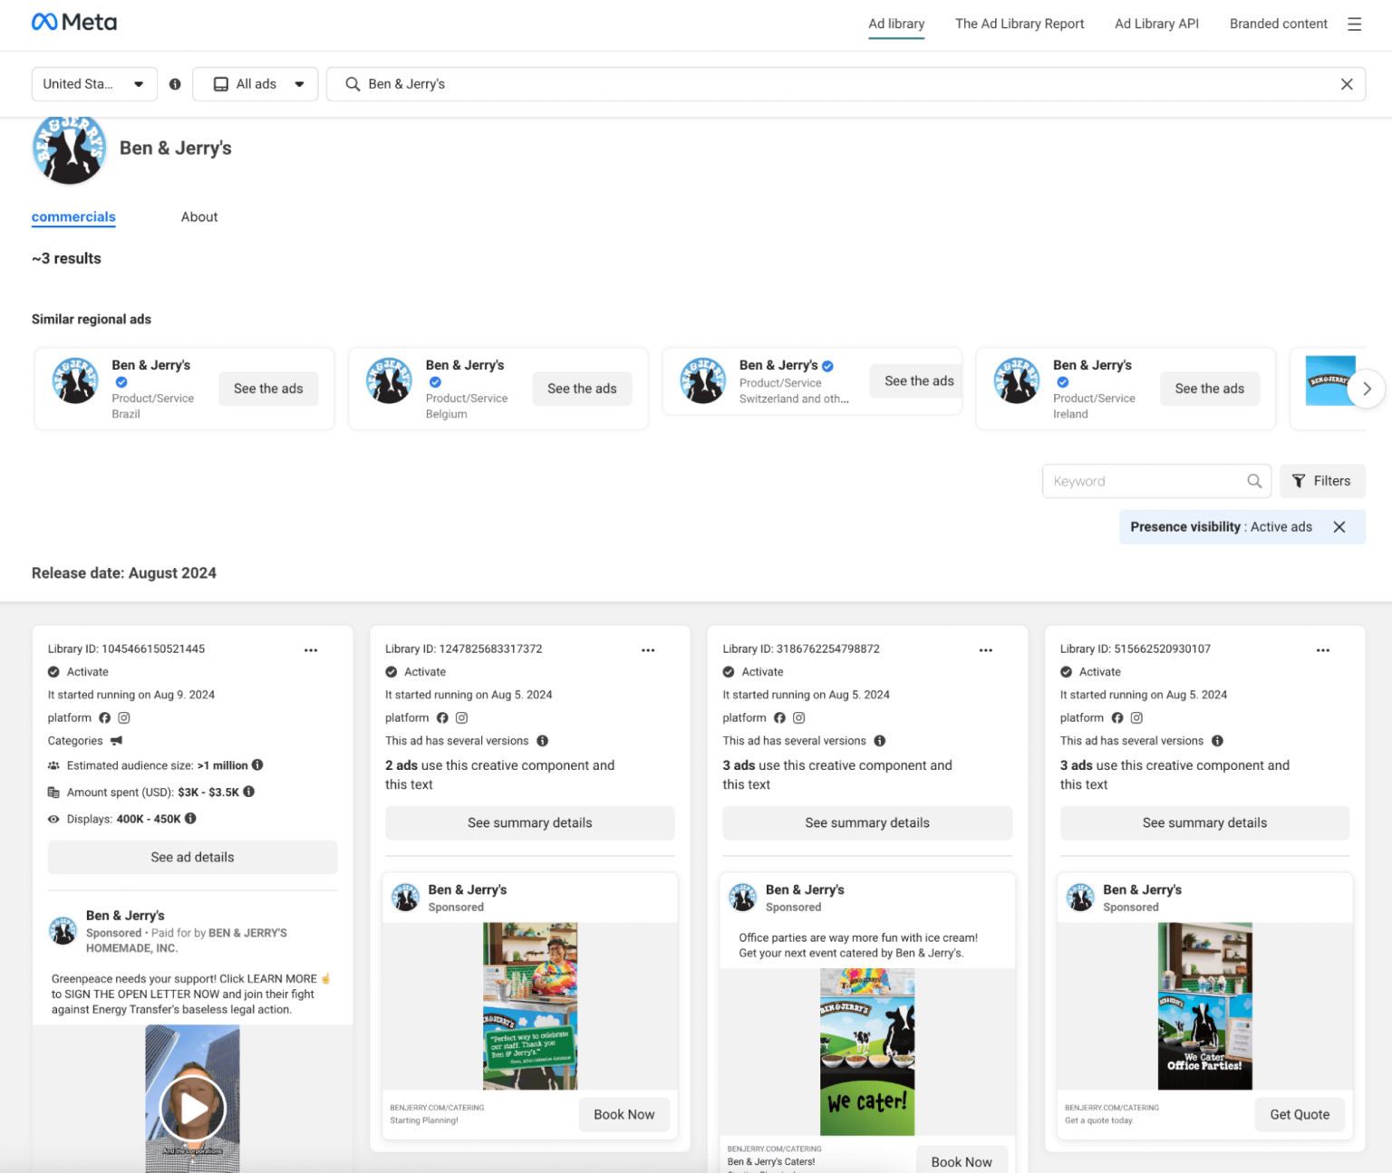Image resolution: width=1392 pixels, height=1173 pixels.
Task: Click the Meta logo
Action: tap(73, 21)
